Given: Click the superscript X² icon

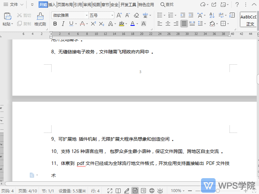Looking at the screenshot, I should (x=93, y=24).
